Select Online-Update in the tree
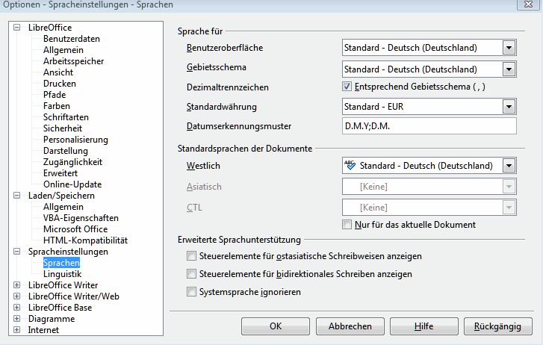 pos(72,184)
